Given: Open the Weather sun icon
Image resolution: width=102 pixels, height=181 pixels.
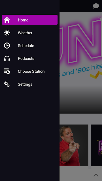Looking at the screenshot, I should coord(7,33).
